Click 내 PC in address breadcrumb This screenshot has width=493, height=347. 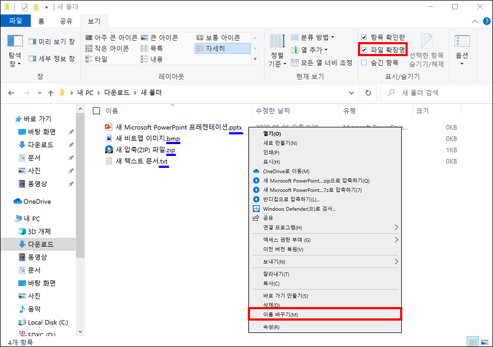tap(85, 93)
